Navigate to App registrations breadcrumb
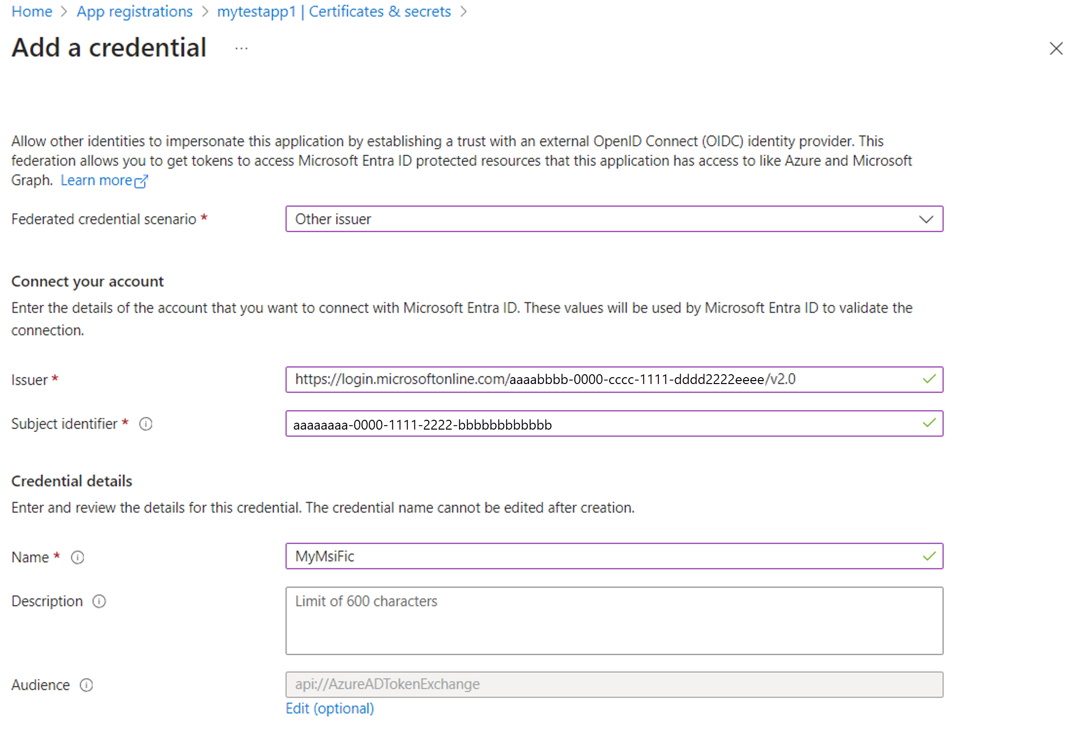The width and height of the screenshot is (1086, 748). coord(135,11)
